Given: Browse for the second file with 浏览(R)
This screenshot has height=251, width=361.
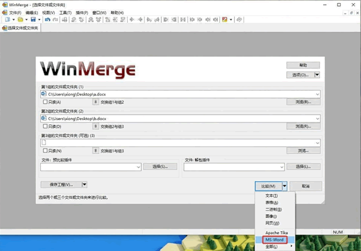Looking at the screenshot, I should tap(303, 126).
